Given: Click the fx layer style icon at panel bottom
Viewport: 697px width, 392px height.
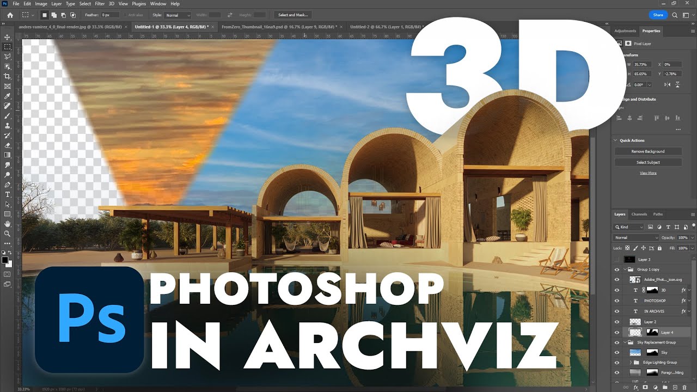Looking at the screenshot, I should coord(635,388).
